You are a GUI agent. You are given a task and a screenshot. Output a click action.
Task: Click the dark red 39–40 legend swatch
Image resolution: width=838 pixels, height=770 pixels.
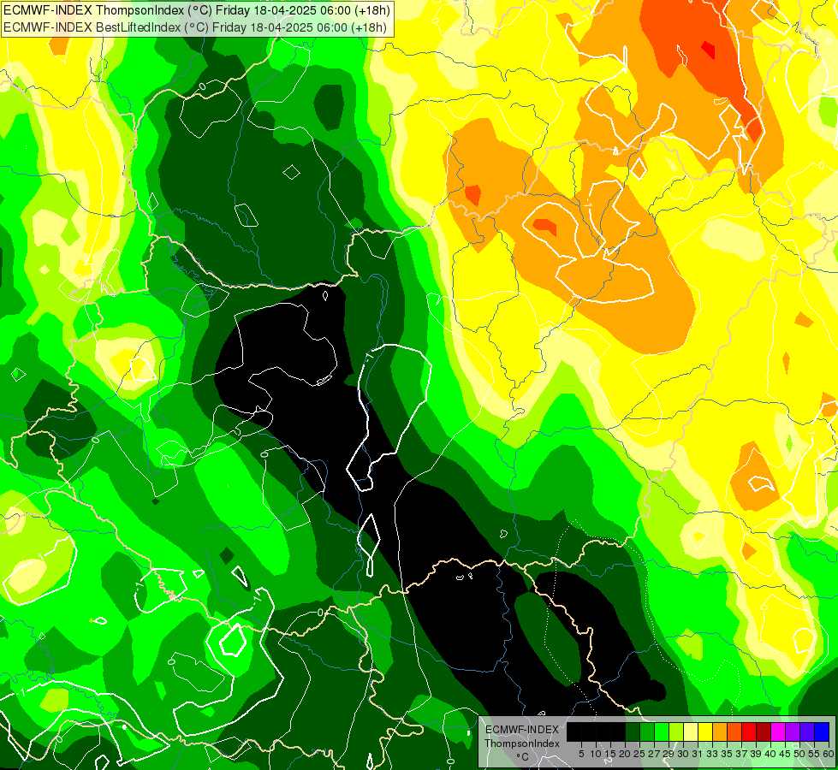coord(764,731)
